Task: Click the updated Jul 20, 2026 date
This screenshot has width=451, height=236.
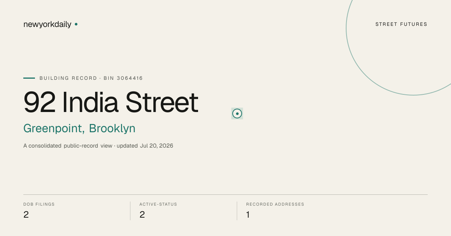Action: coord(145,146)
